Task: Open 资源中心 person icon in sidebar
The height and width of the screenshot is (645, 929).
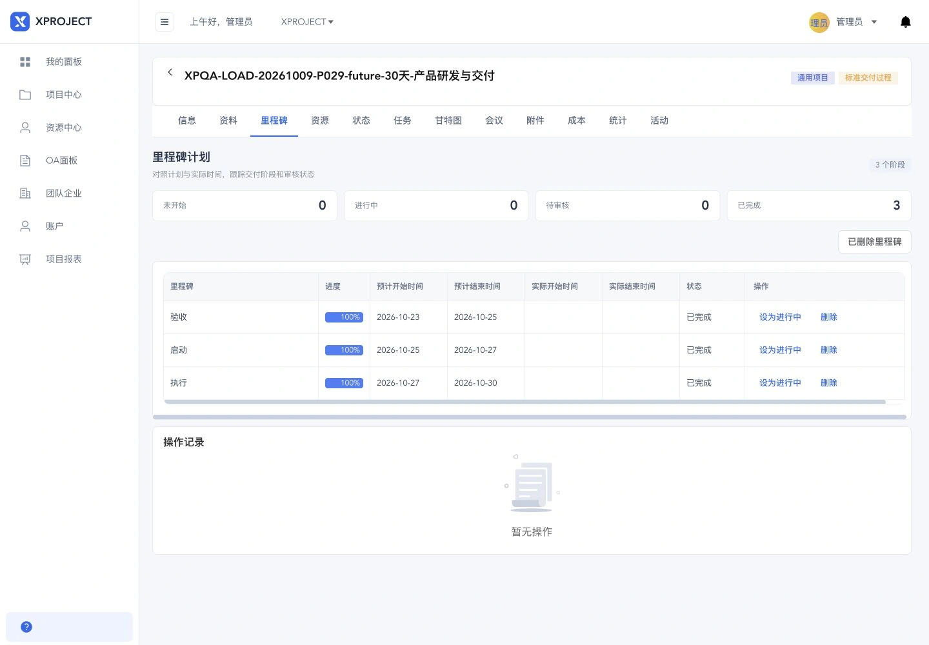Action: [x=25, y=128]
